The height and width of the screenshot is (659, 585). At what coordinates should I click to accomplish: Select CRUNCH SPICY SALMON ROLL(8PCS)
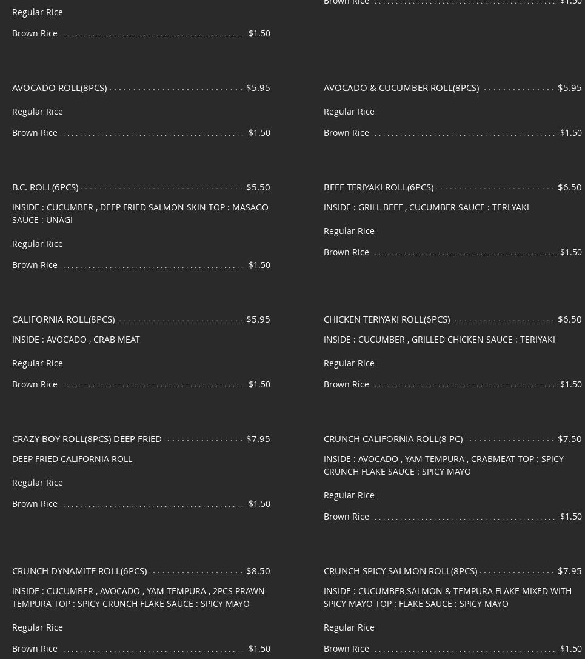click(401, 571)
